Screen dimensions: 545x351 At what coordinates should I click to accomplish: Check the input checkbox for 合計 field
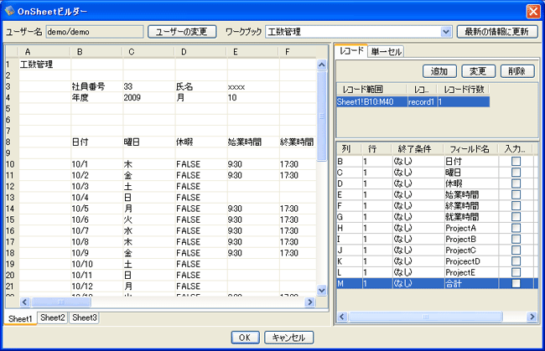point(516,284)
